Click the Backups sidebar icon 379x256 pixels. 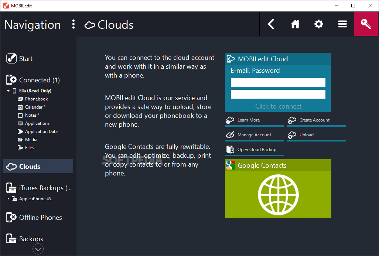click(11, 239)
